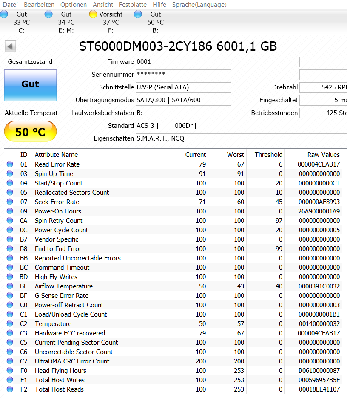Screen dimensions: 347x401
Task: Click the yellow caution orb for drive F:
Action: [x=93, y=14]
